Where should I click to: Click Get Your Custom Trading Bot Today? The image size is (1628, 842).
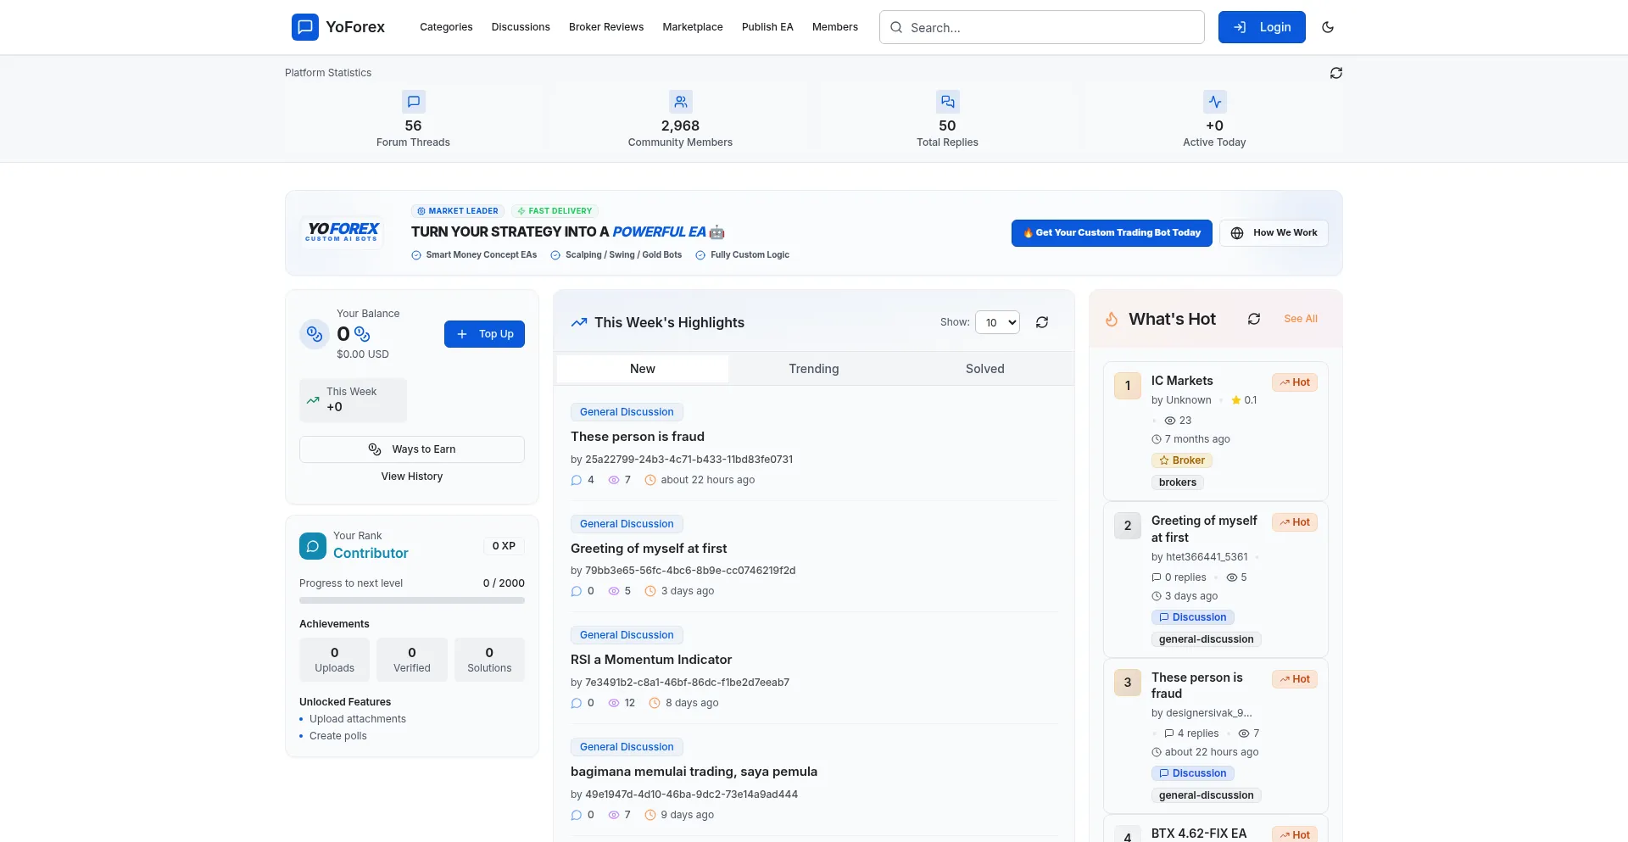(1112, 233)
